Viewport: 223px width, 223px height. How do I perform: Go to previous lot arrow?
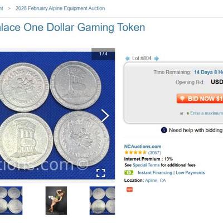127,59
